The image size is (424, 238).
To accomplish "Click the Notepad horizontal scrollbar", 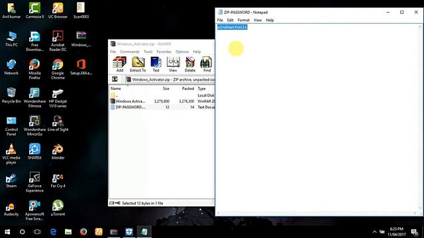I will [x=317, y=213].
